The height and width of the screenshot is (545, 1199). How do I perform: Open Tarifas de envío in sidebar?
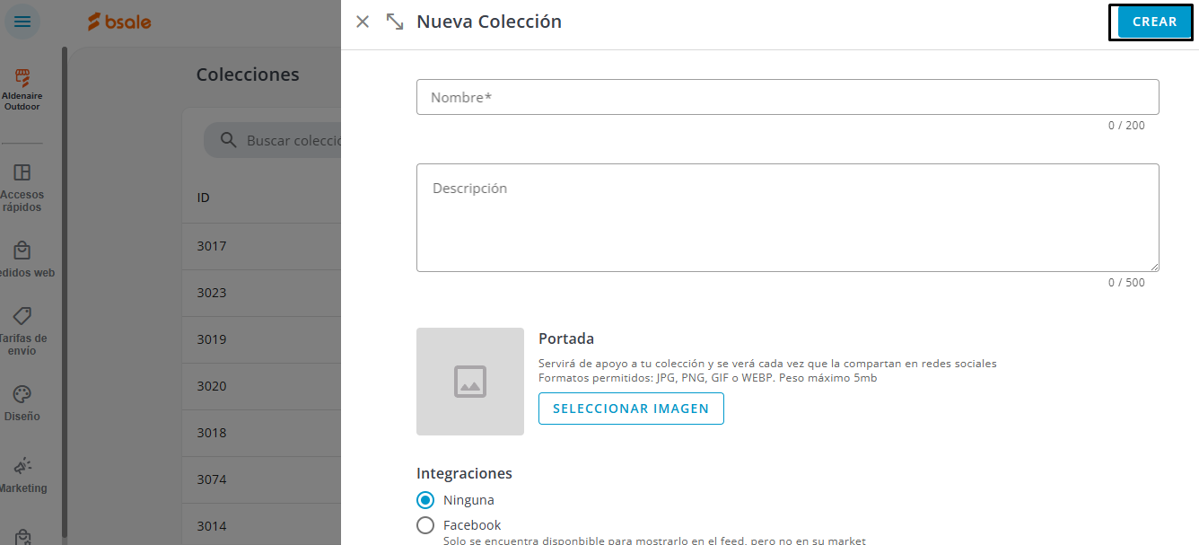[x=22, y=330]
